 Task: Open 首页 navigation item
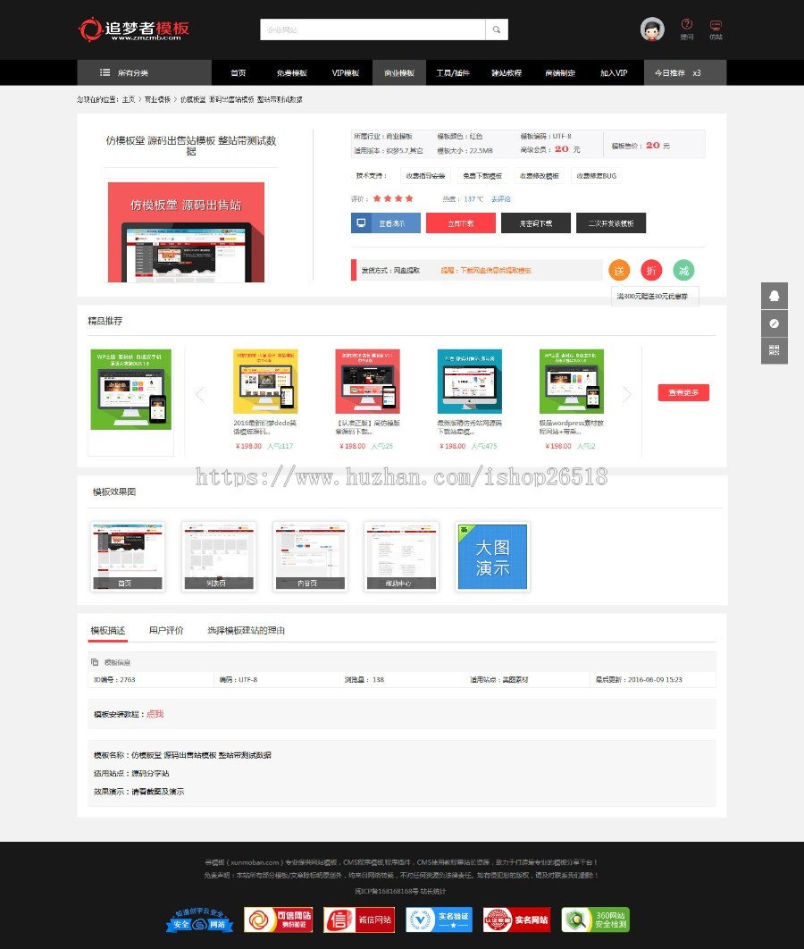pyautogui.click(x=239, y=72)
